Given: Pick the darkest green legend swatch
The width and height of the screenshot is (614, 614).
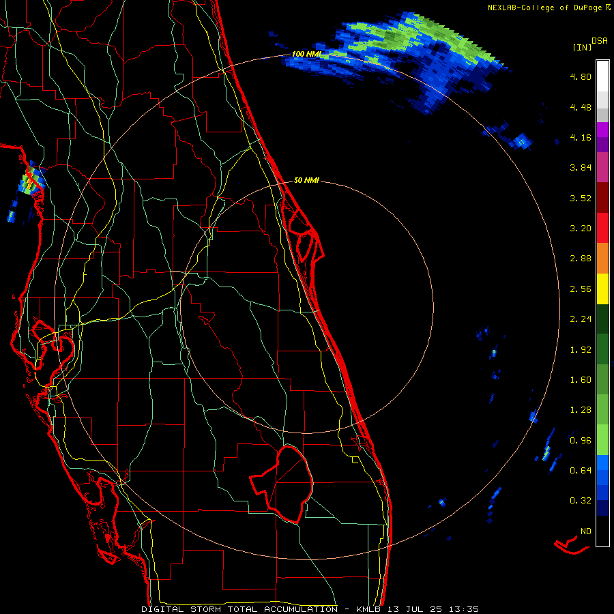Looking at the screenshot, I should click(602, 319).
